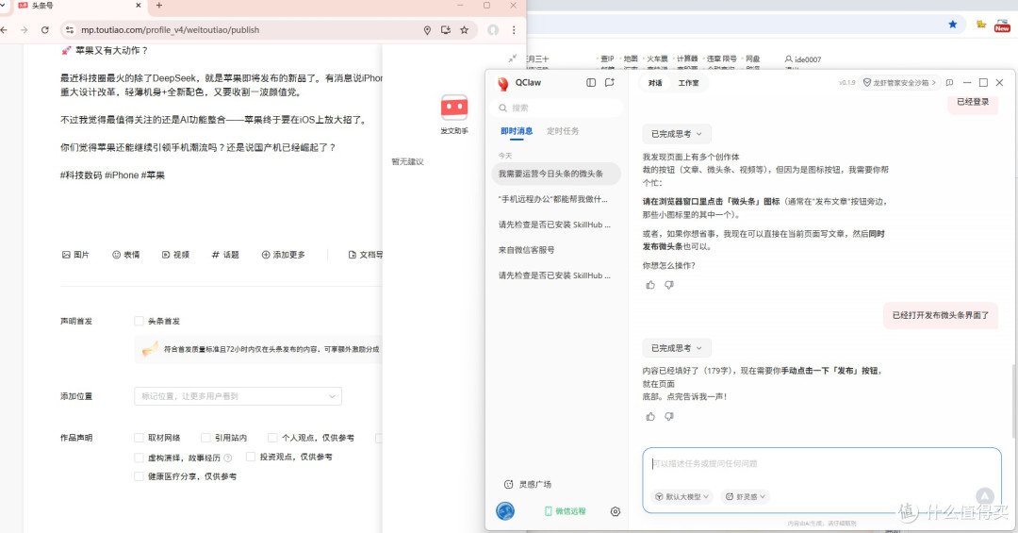The width and height of the screenshot is (1018, 533).
Task: Expand the second 已完成思考 block
Action: coord(677,348)
